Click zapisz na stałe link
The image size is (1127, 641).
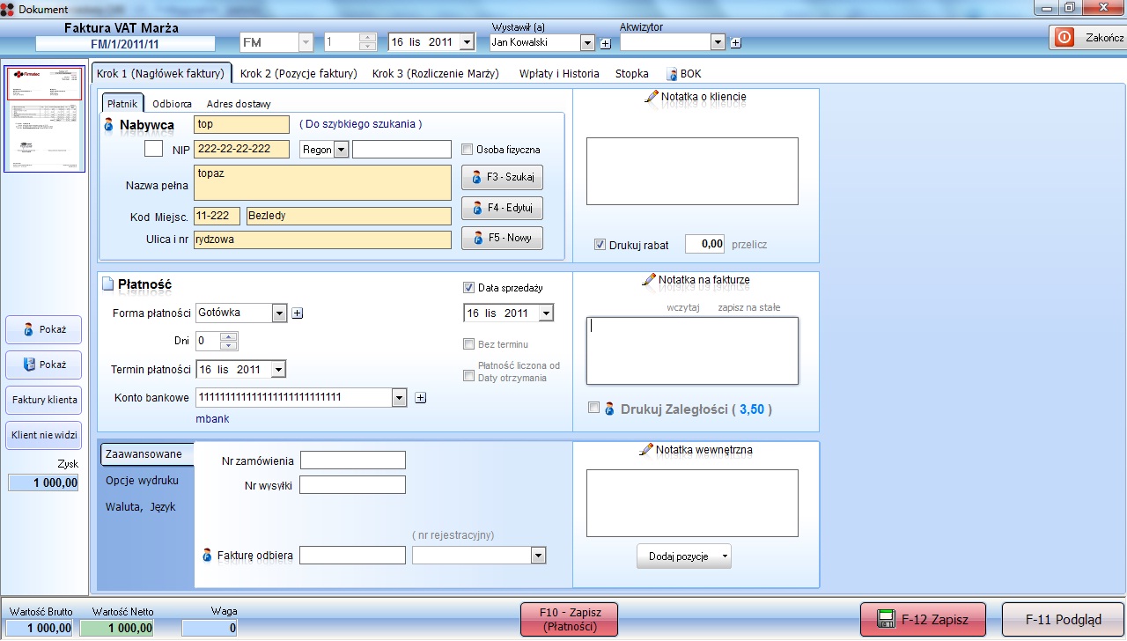pyautogui.click(x=749, y=307)
